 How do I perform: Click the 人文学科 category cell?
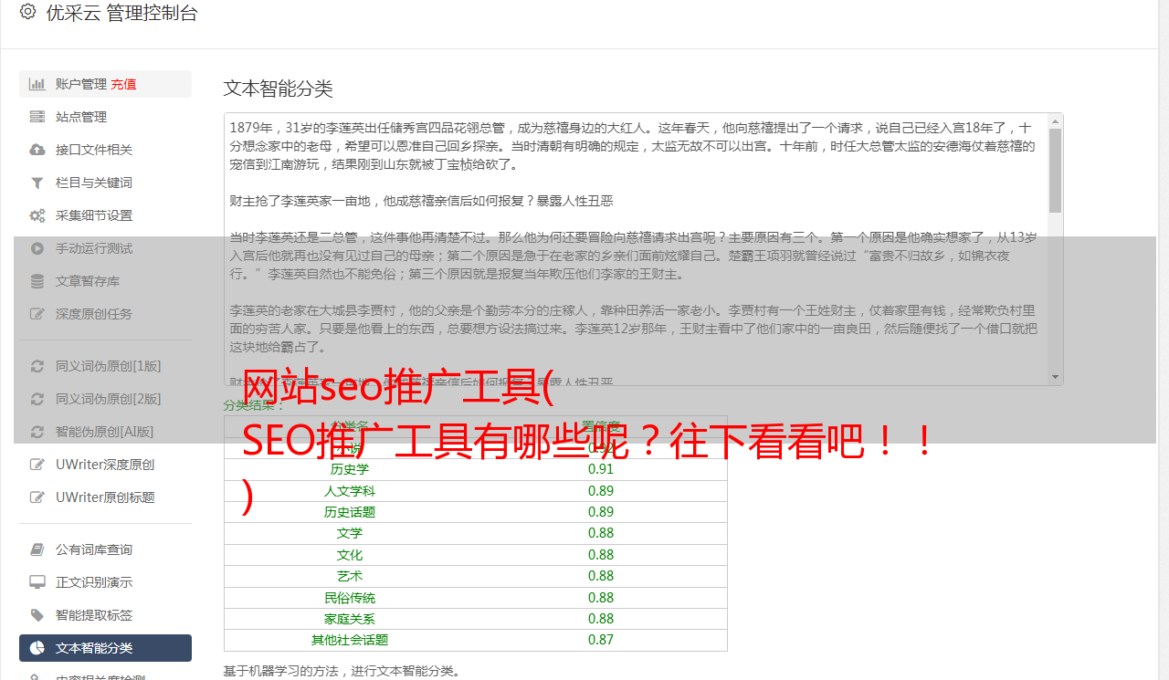pyautogui.click(x=350, y=491)
